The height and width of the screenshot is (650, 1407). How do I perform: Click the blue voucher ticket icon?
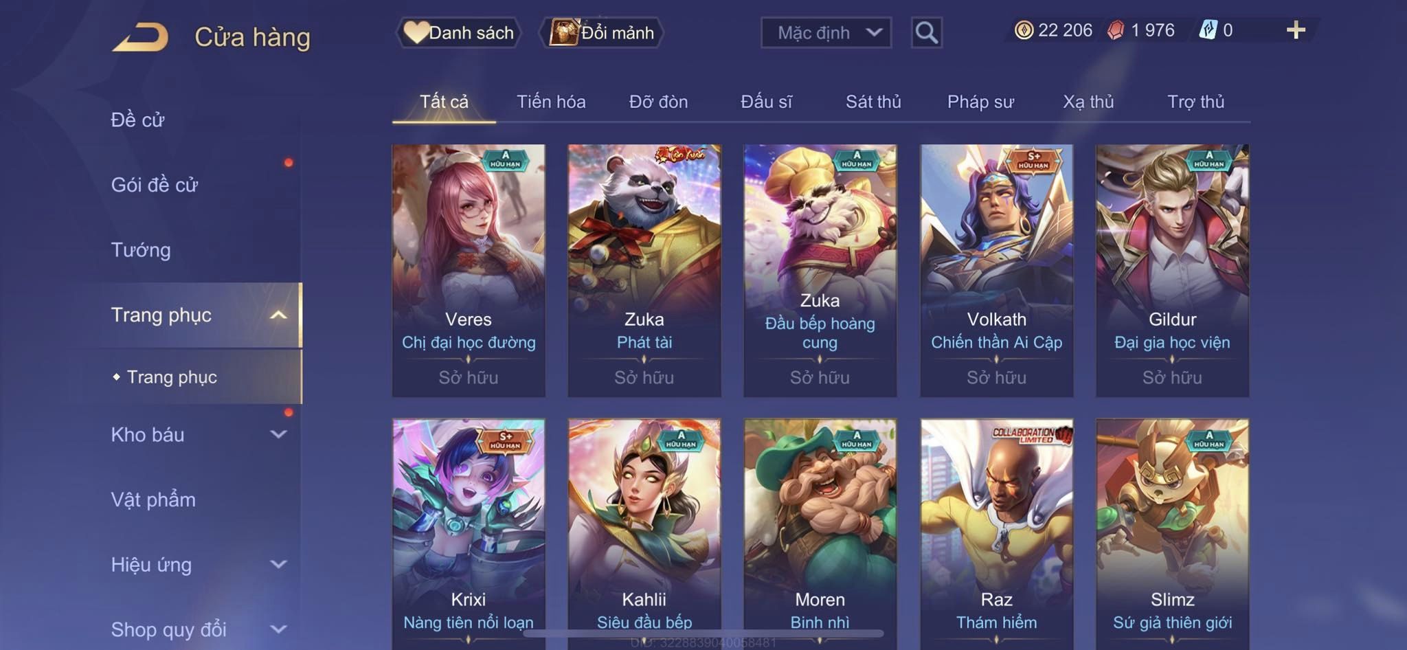tap(1208, 30)
